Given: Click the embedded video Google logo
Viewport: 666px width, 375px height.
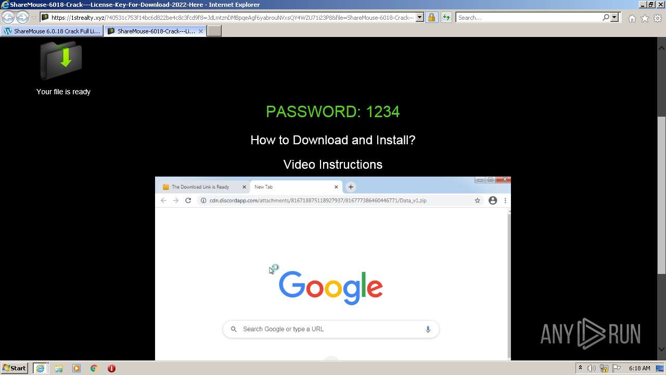Looking at the screenshot, I should point(331,287).
